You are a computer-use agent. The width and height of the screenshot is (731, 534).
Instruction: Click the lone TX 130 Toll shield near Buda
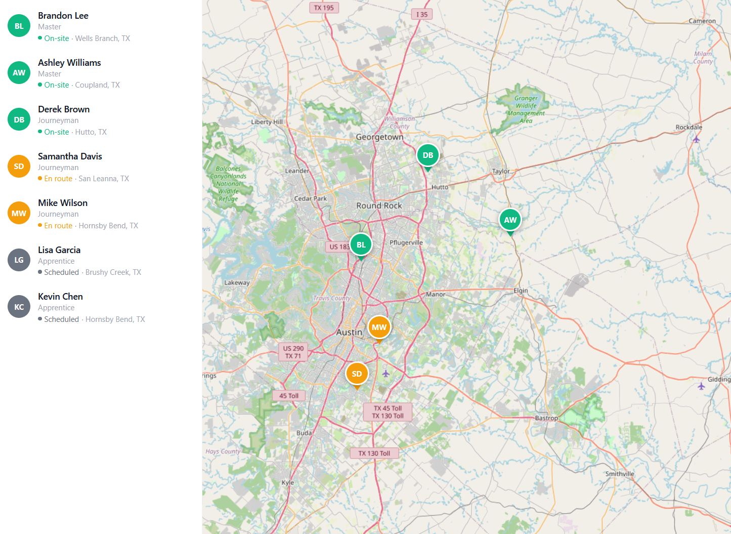(374, 453)
